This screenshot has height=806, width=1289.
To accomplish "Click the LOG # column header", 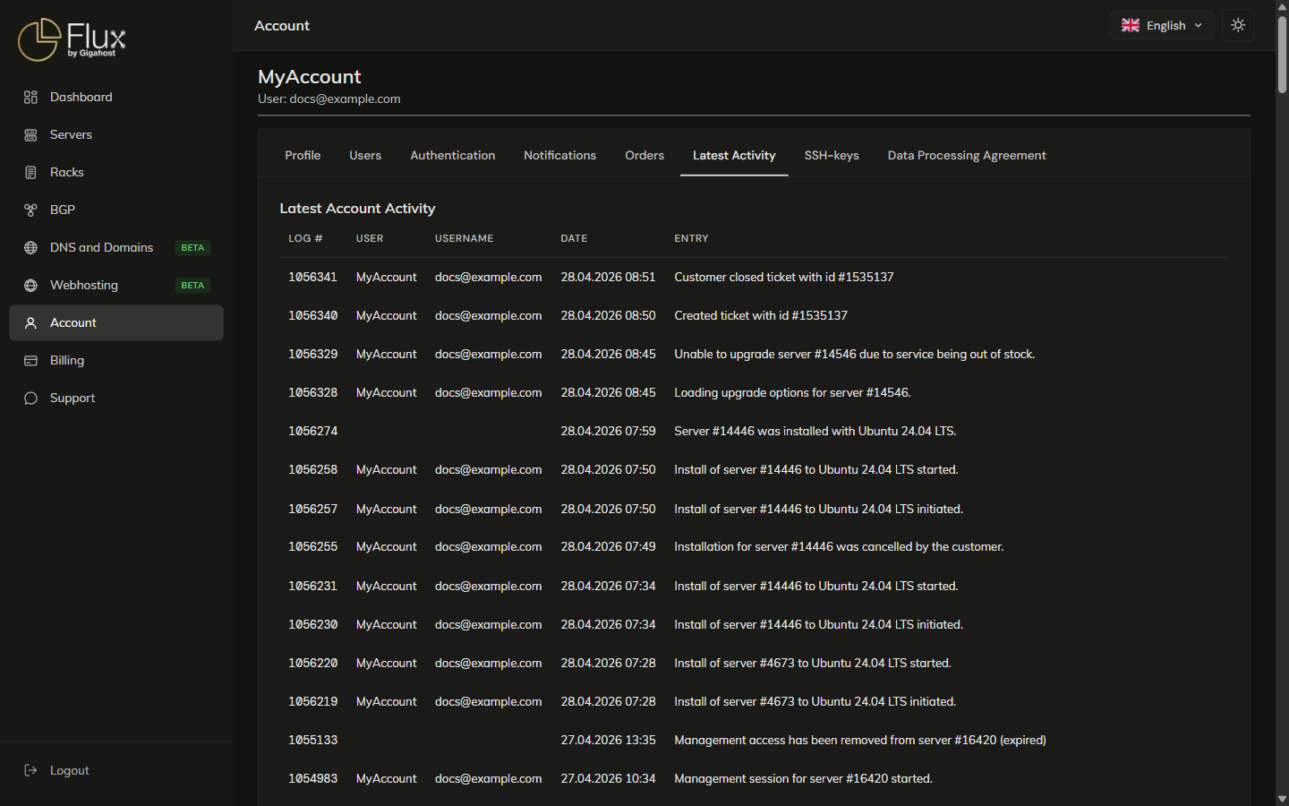I will tap(305, 238).
